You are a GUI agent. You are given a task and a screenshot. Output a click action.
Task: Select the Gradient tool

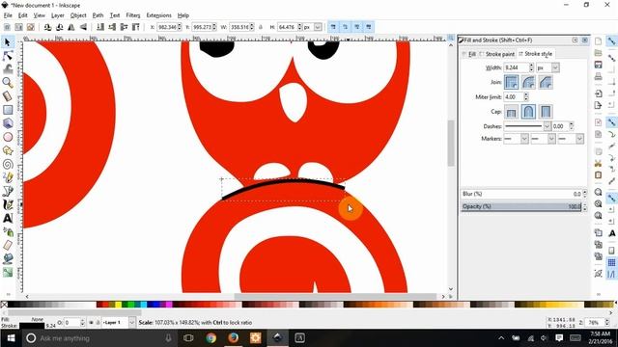click(x=8, y=272)
